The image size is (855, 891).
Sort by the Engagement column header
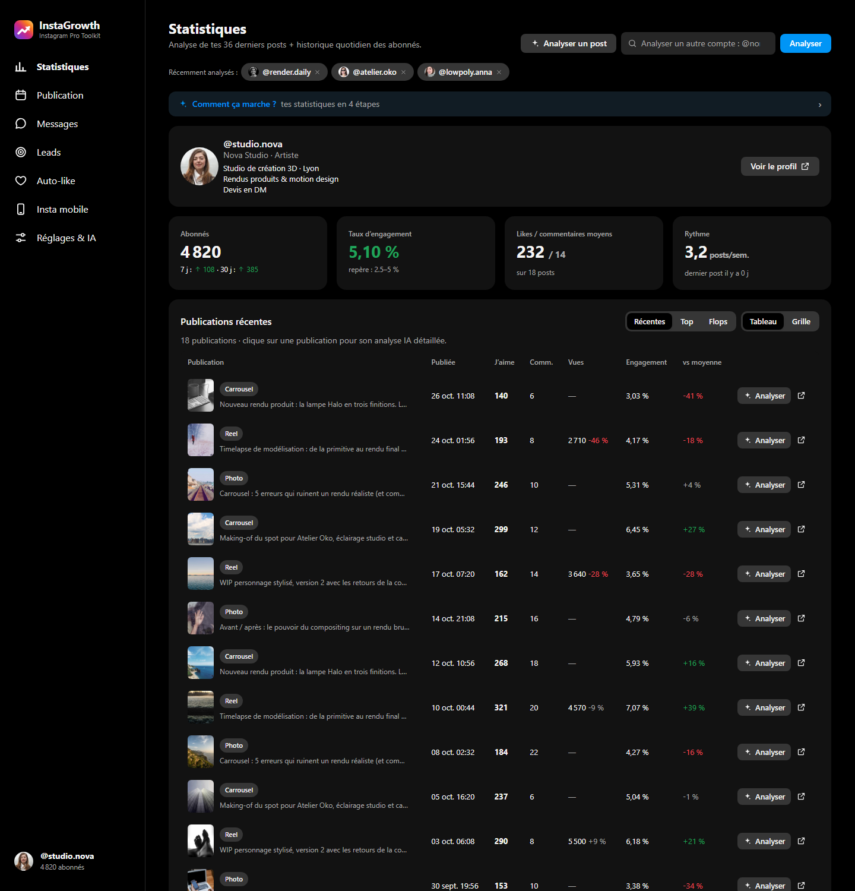646,362
